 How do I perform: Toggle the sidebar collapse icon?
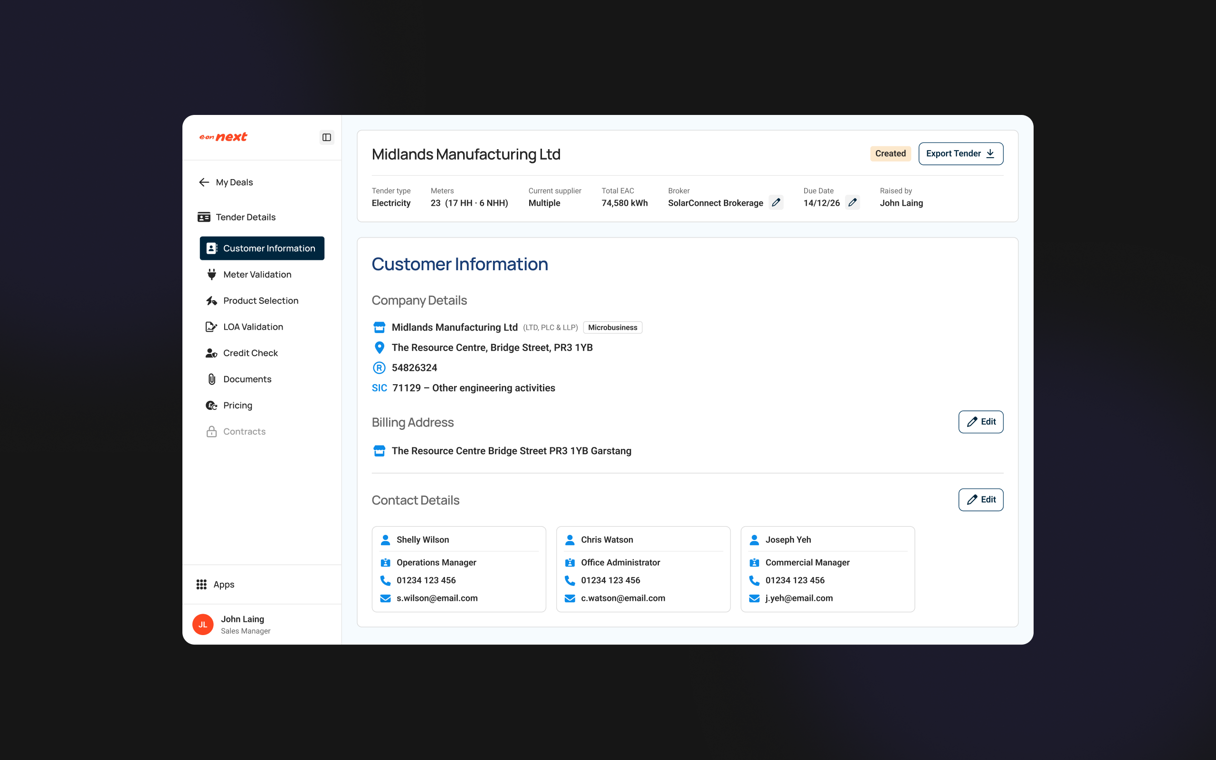coord(327,137)
